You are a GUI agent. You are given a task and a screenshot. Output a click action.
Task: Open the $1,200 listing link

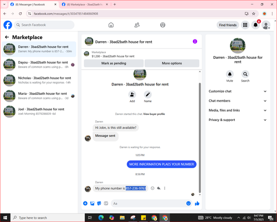point(113,56)
